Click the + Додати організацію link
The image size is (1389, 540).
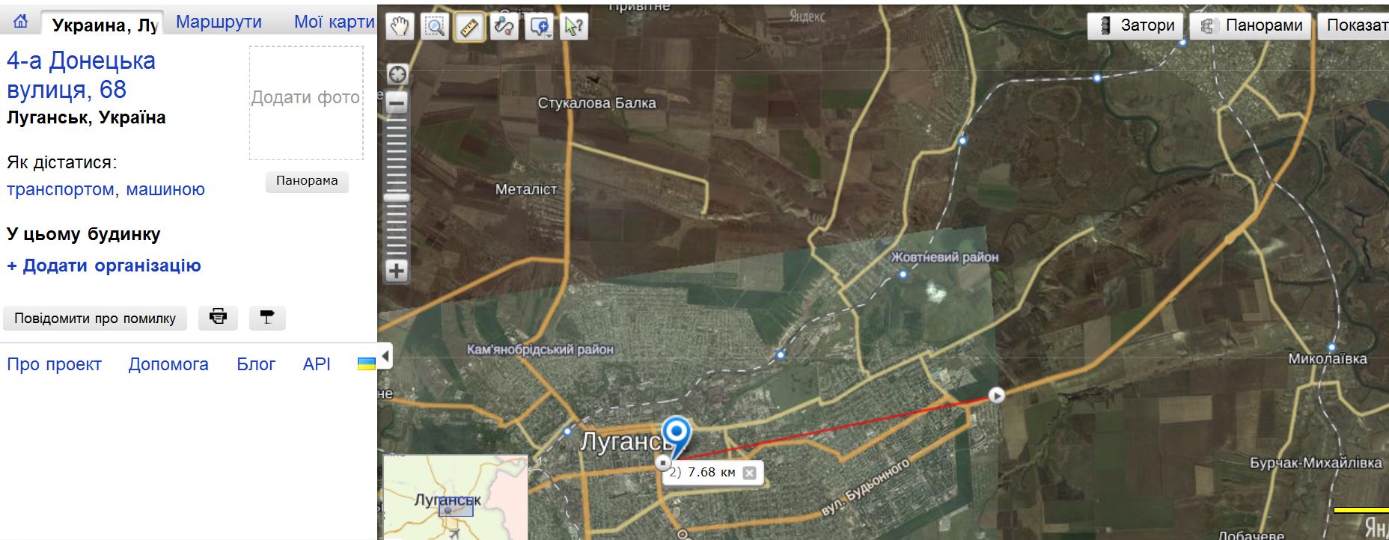tap(104, 266)
